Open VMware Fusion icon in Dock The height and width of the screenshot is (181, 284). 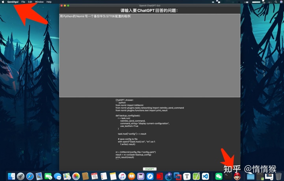(x=177, y=176)
